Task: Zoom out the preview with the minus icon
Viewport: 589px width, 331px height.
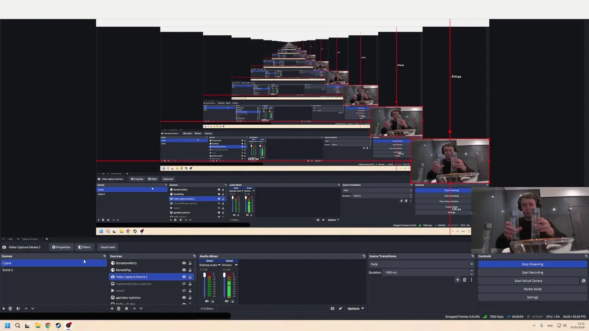Action: pyautogui.click(x=4, y=239)
